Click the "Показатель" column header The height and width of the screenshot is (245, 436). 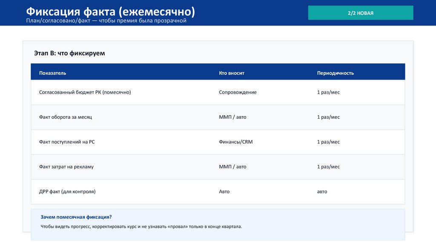click(x=53, y=73)
